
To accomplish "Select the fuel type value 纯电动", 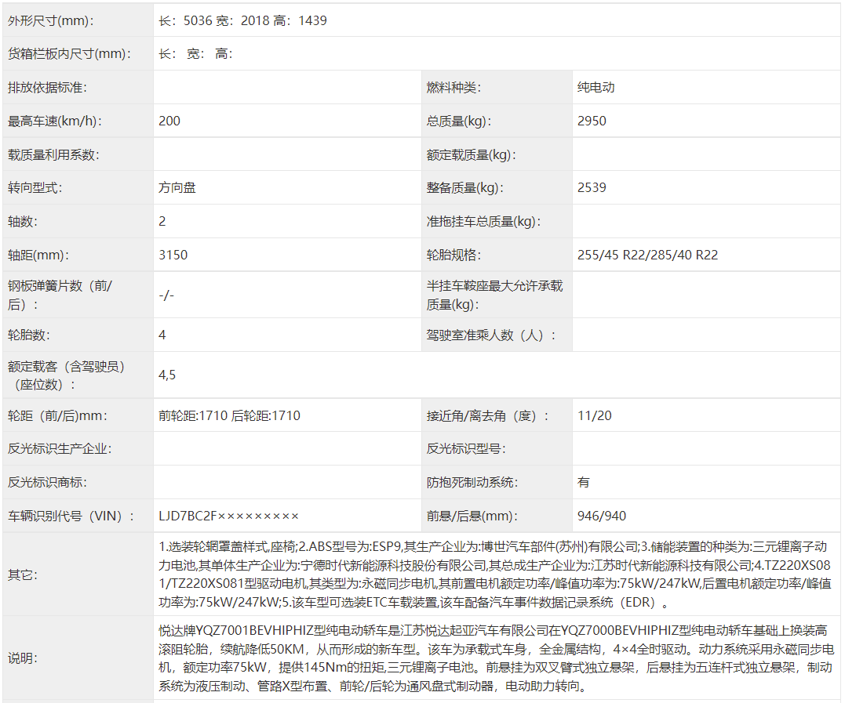I will pos(596,88).
